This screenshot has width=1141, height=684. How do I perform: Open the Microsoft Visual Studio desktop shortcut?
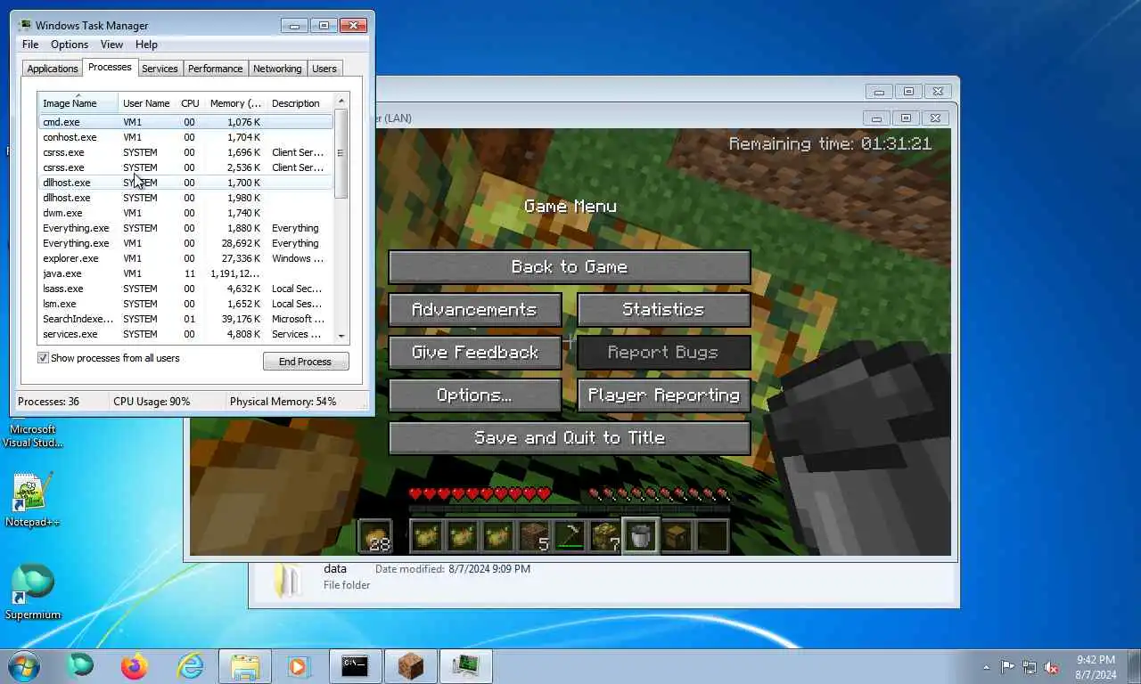coord(33,434)
